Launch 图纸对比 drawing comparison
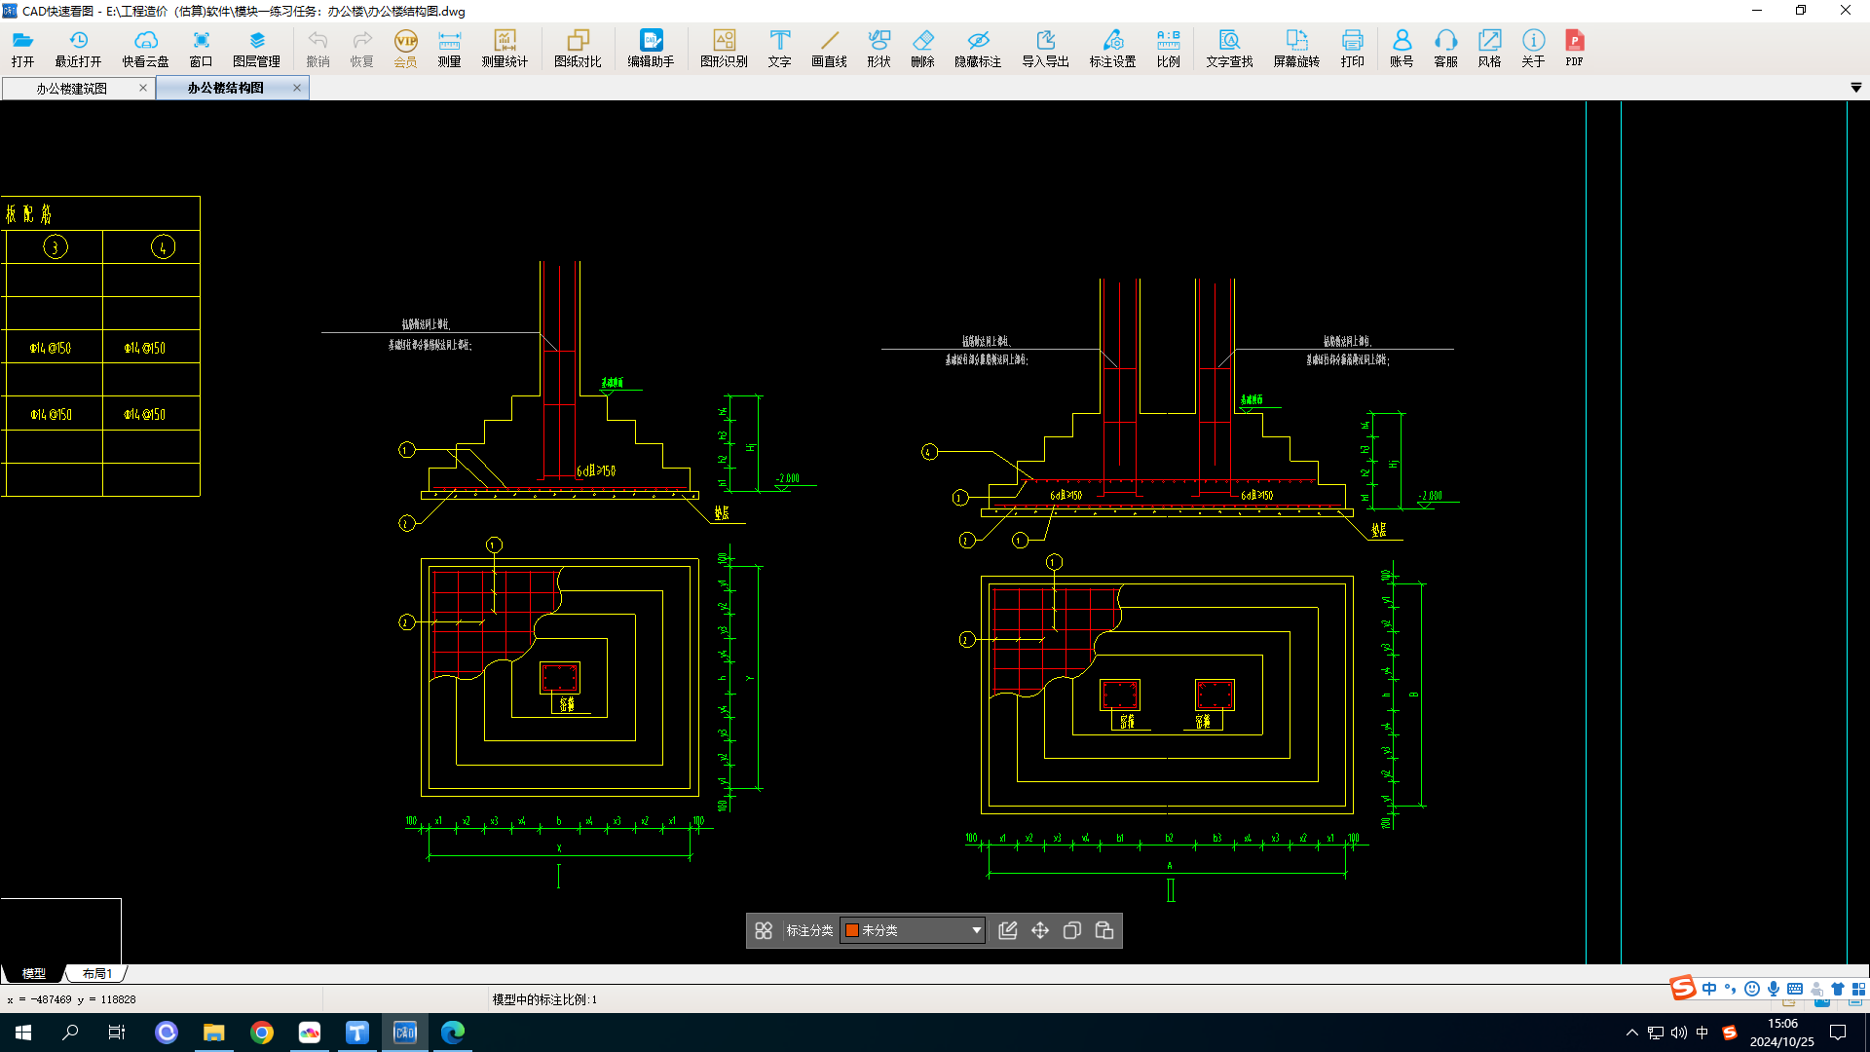Screen dimensions: 1870x1052 coord(578,49)
